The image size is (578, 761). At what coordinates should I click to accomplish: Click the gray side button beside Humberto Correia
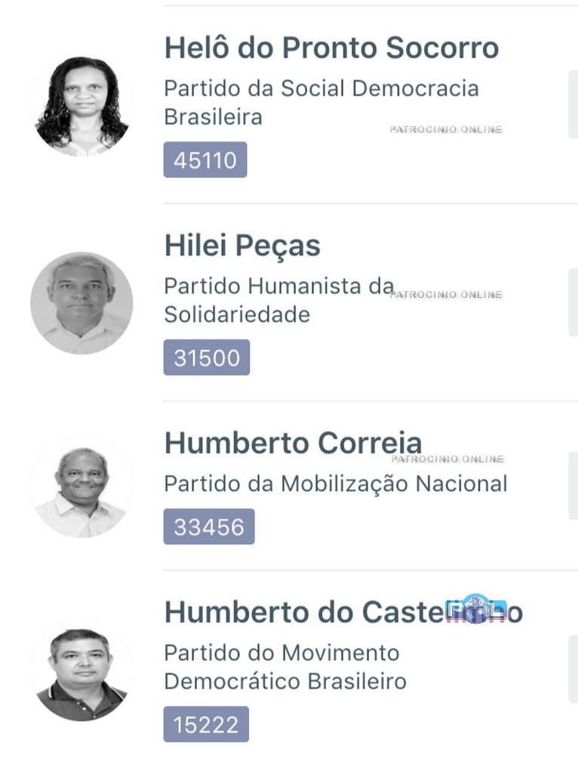(x=573, y=486)
